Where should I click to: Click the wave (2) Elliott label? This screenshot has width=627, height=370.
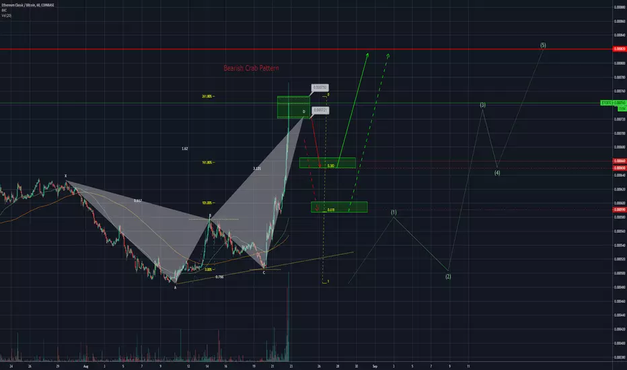[448, 276]
